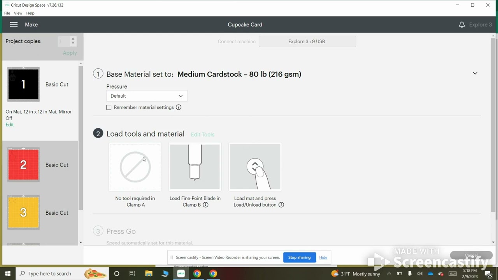Click the taskbar search box
This screenshot has height=280, width=498.
point(62,274)
